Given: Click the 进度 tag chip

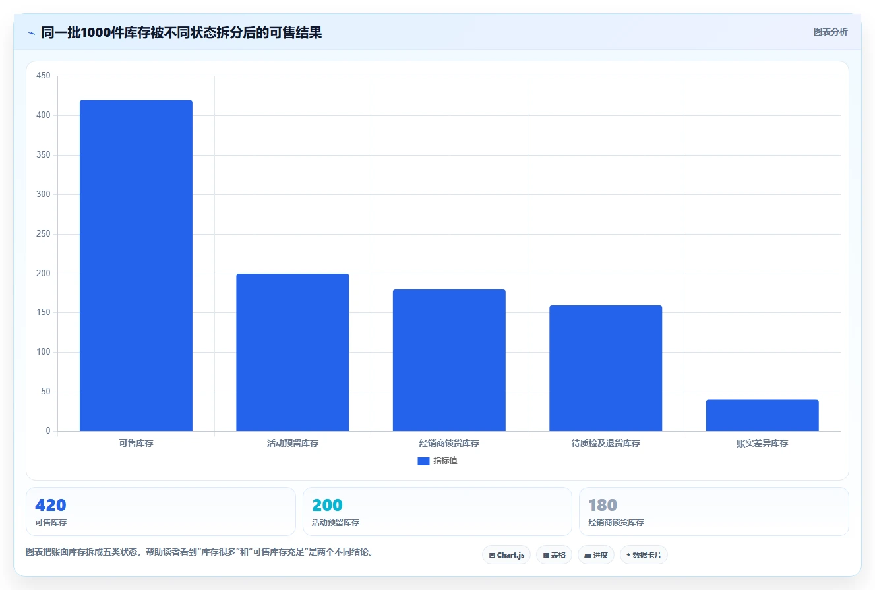Looking at the screenshot, I should [596, 555].
